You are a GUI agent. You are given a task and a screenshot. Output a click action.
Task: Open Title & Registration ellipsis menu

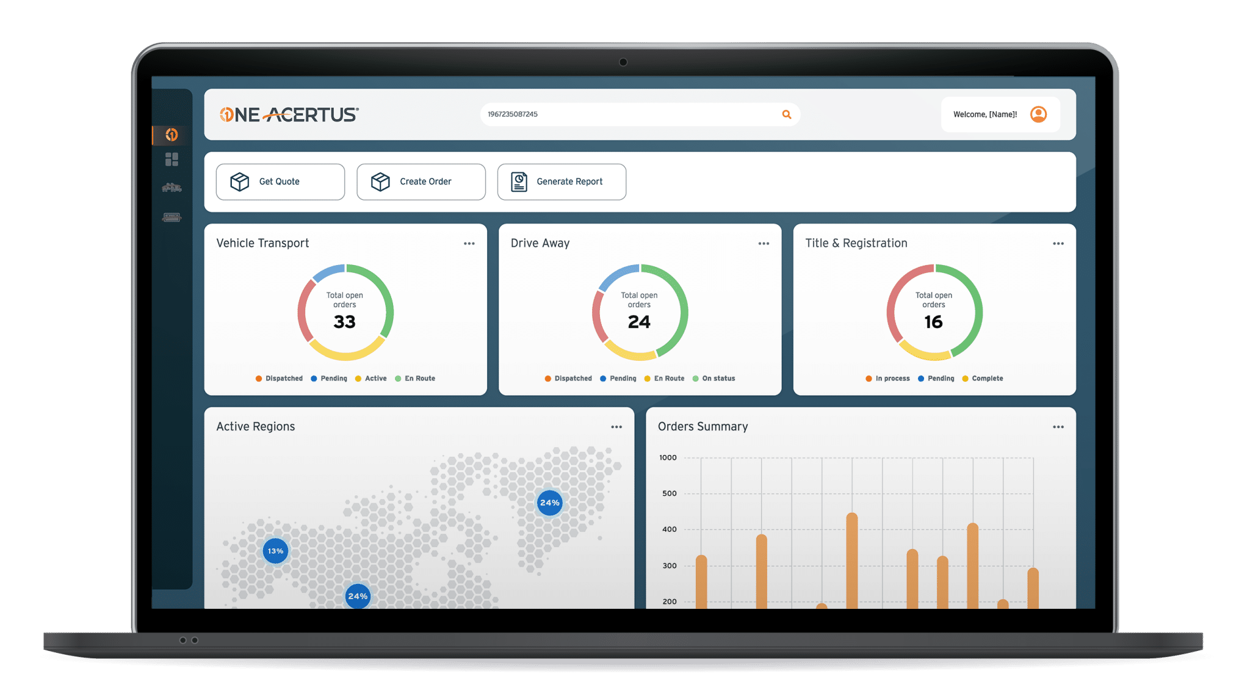click(x=1058, y=244)
